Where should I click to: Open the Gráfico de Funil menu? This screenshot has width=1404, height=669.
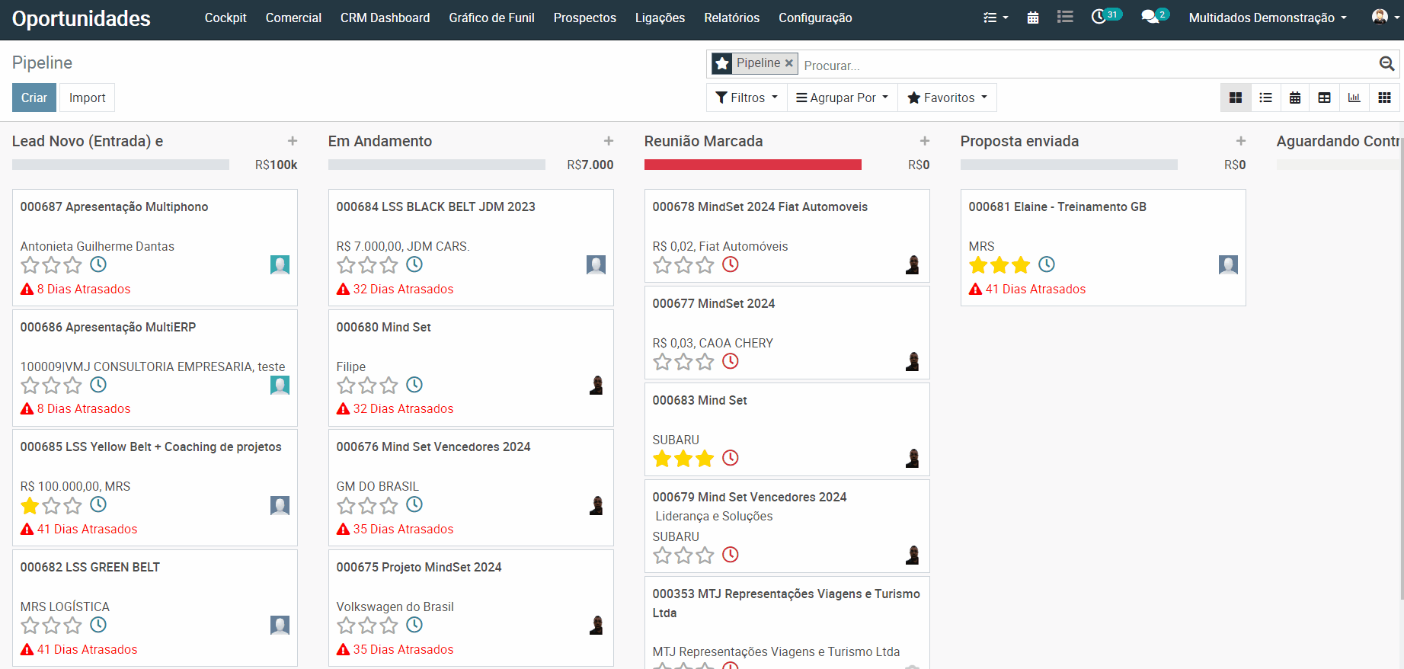pyautogui.click(x=491, y=18)
